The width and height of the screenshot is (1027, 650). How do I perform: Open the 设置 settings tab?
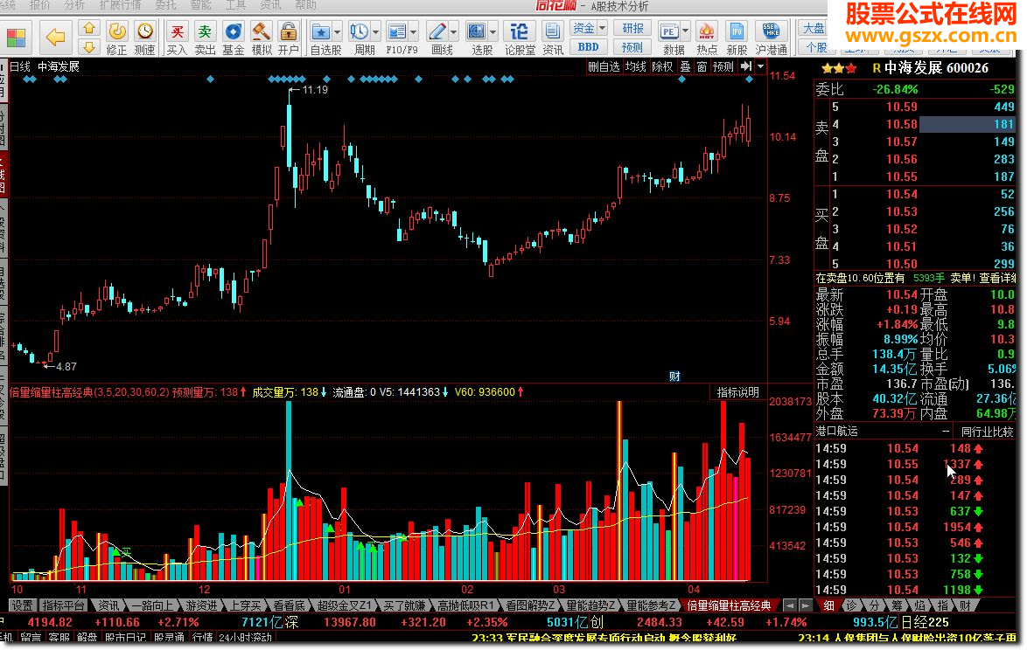(x=22, y=605)
